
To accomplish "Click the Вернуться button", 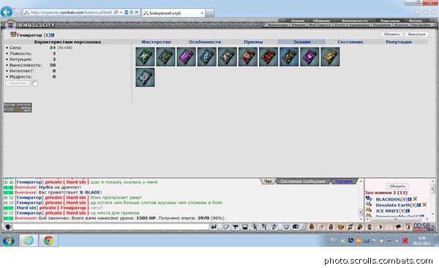I will tap(416, 34).
